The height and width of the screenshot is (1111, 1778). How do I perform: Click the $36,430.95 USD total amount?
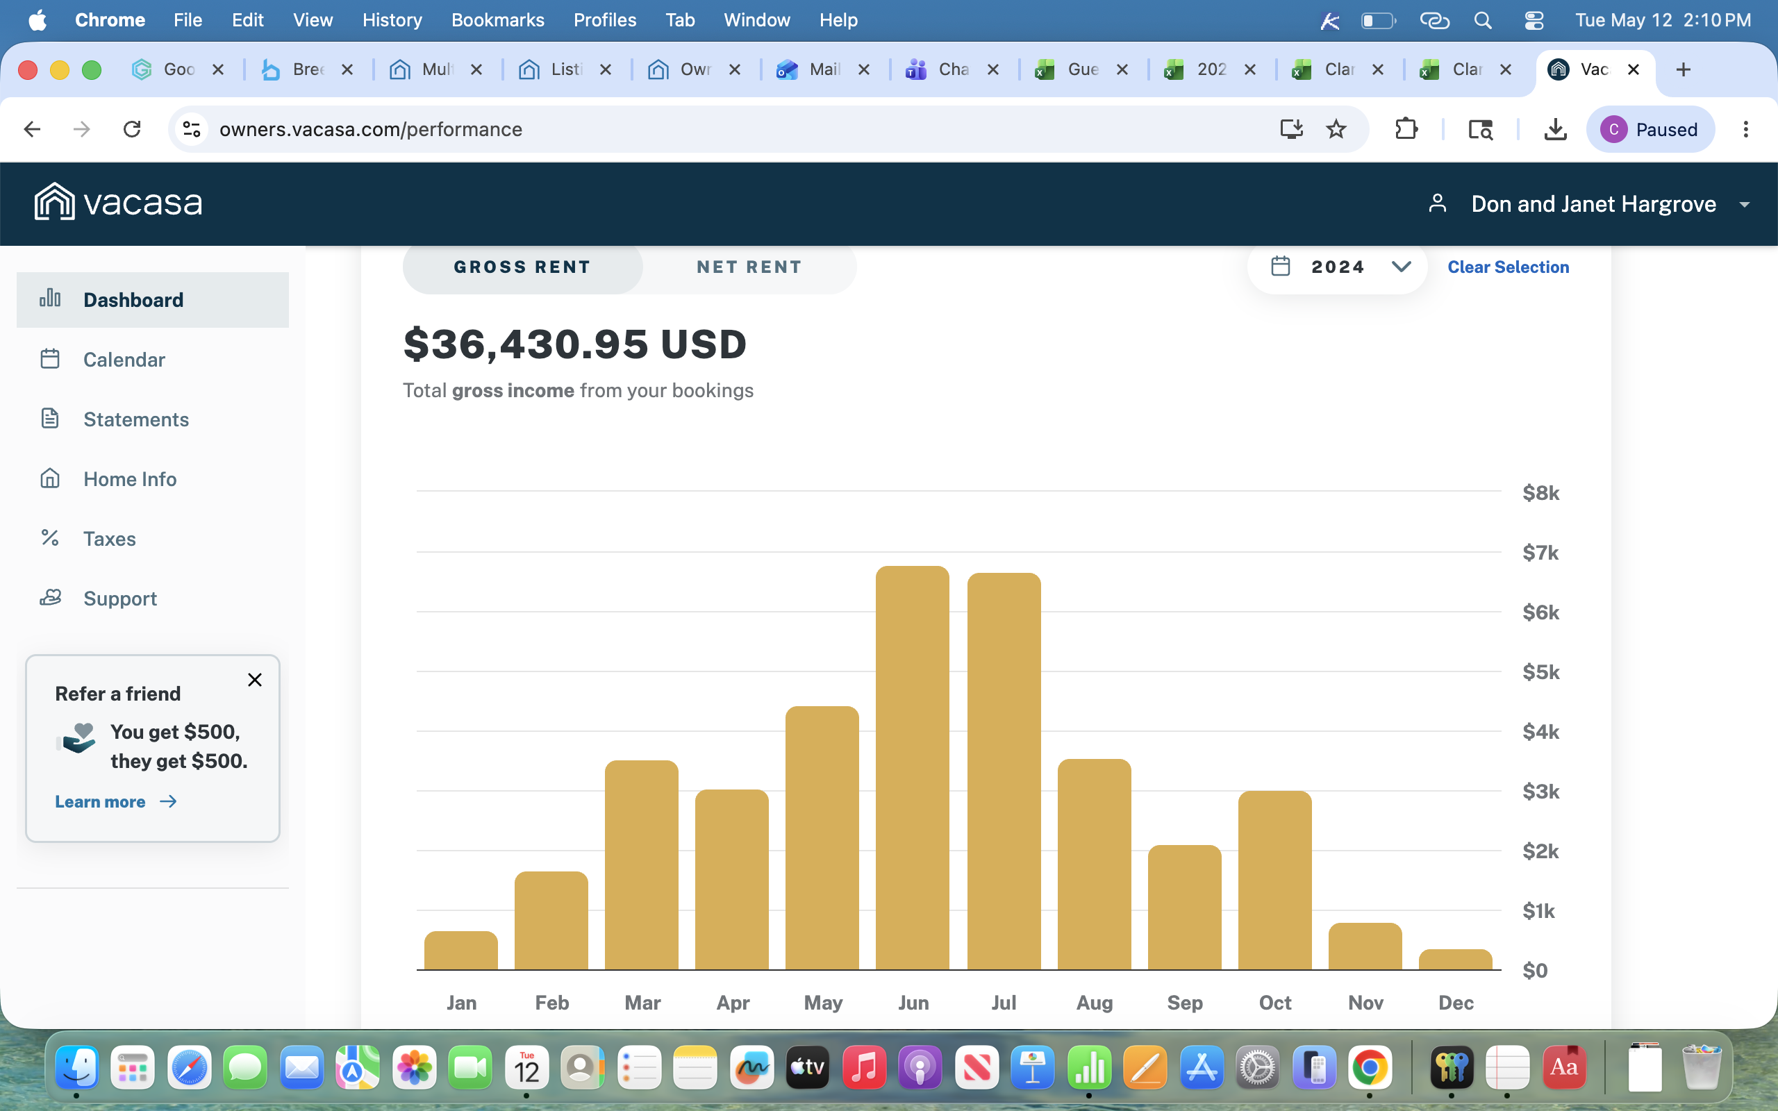tap(575, 344)
